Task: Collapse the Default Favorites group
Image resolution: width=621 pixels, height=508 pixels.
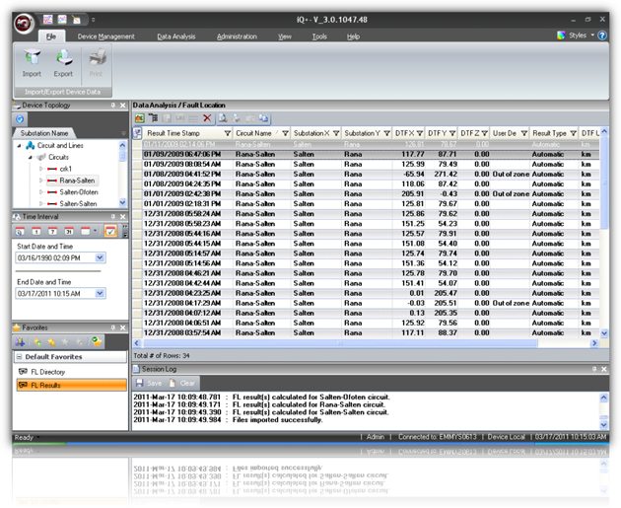Action: (x=19, y=357)
